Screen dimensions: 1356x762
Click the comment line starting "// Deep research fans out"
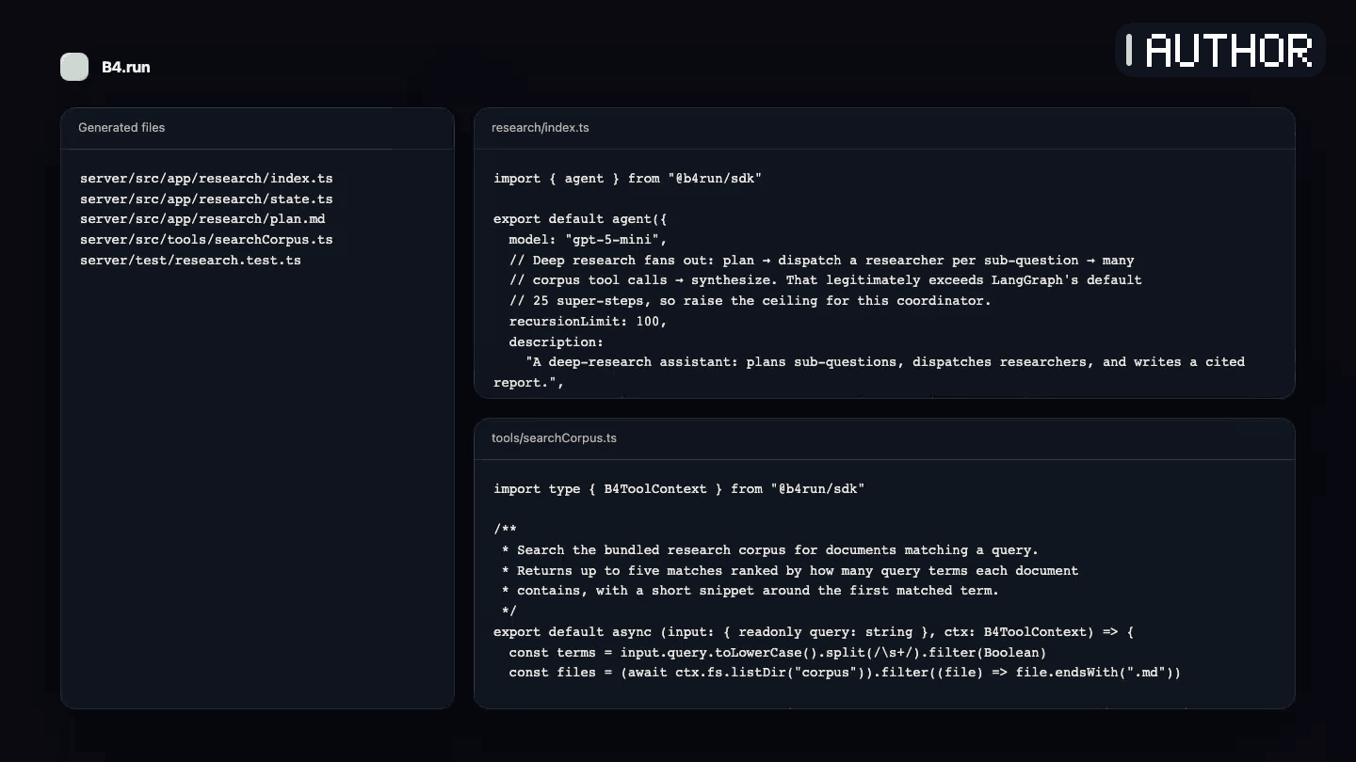(821, 260)
